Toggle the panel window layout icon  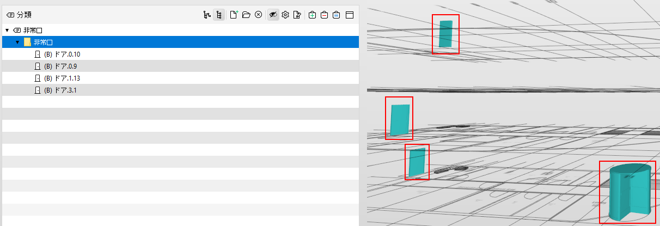tap(350, 15)
